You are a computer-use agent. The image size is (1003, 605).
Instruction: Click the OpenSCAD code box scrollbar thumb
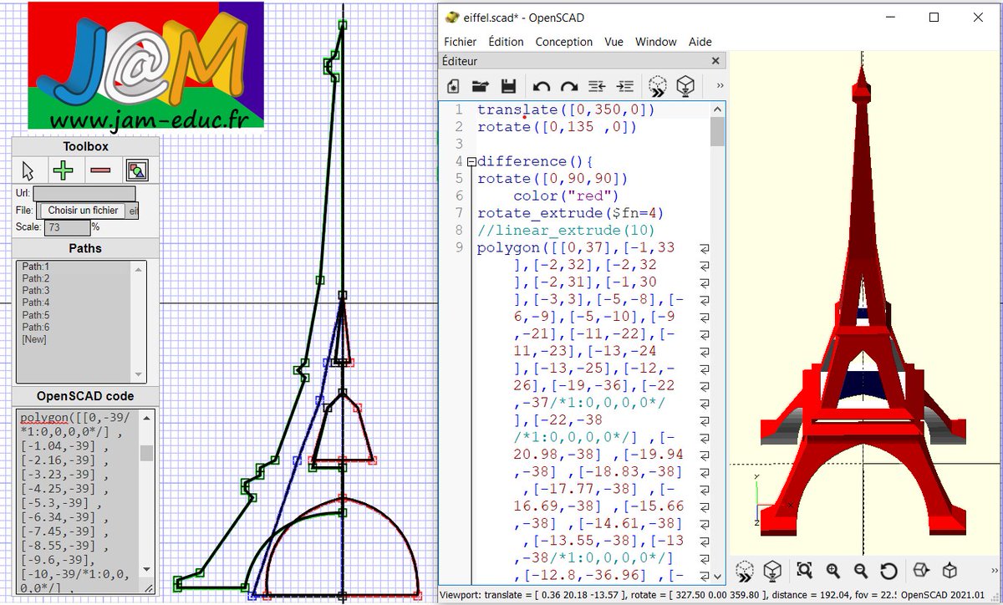click(x=147, y=452)
